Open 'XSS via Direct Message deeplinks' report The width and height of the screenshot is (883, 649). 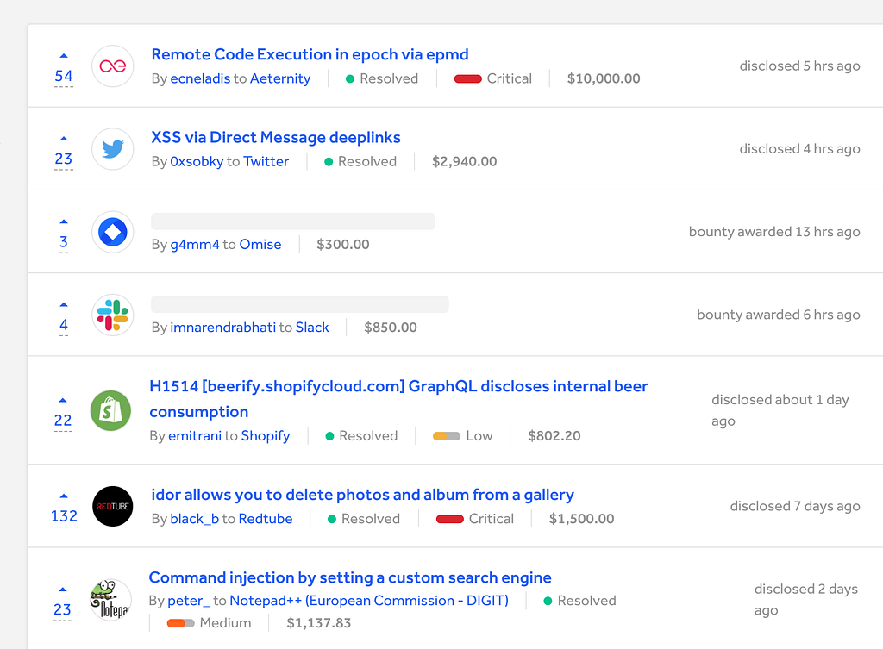pos(276,137)
